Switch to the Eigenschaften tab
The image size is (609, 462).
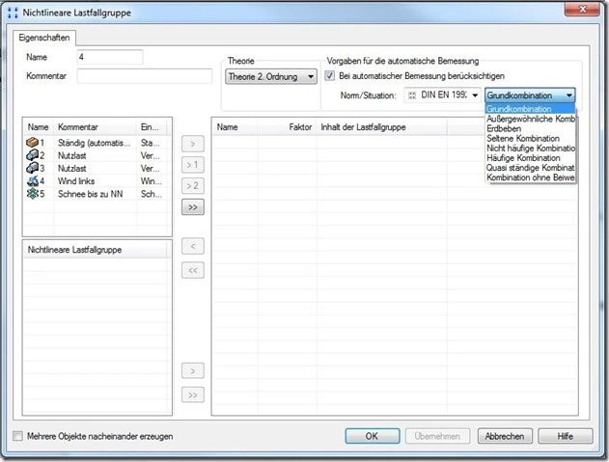43,38
